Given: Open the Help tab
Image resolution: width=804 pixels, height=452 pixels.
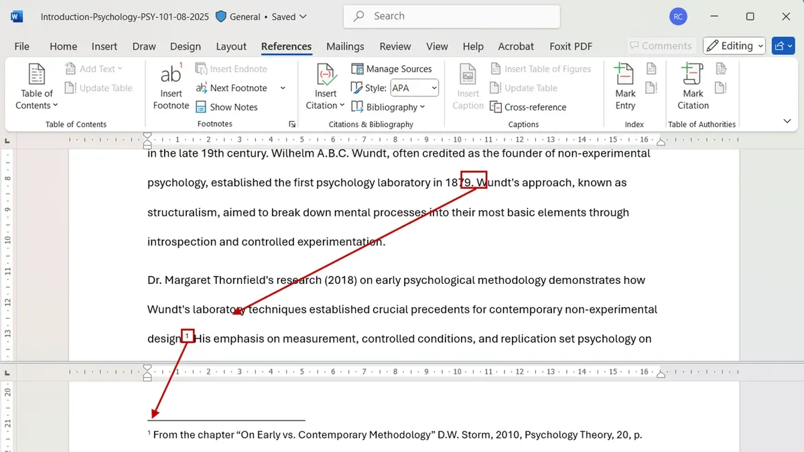Looking at the screenshot, I should [x=473, y=46].
